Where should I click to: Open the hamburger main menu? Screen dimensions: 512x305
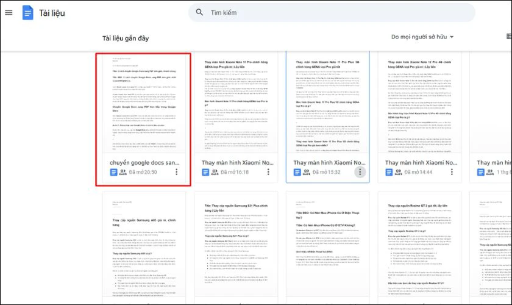click(x=9, y=13)
